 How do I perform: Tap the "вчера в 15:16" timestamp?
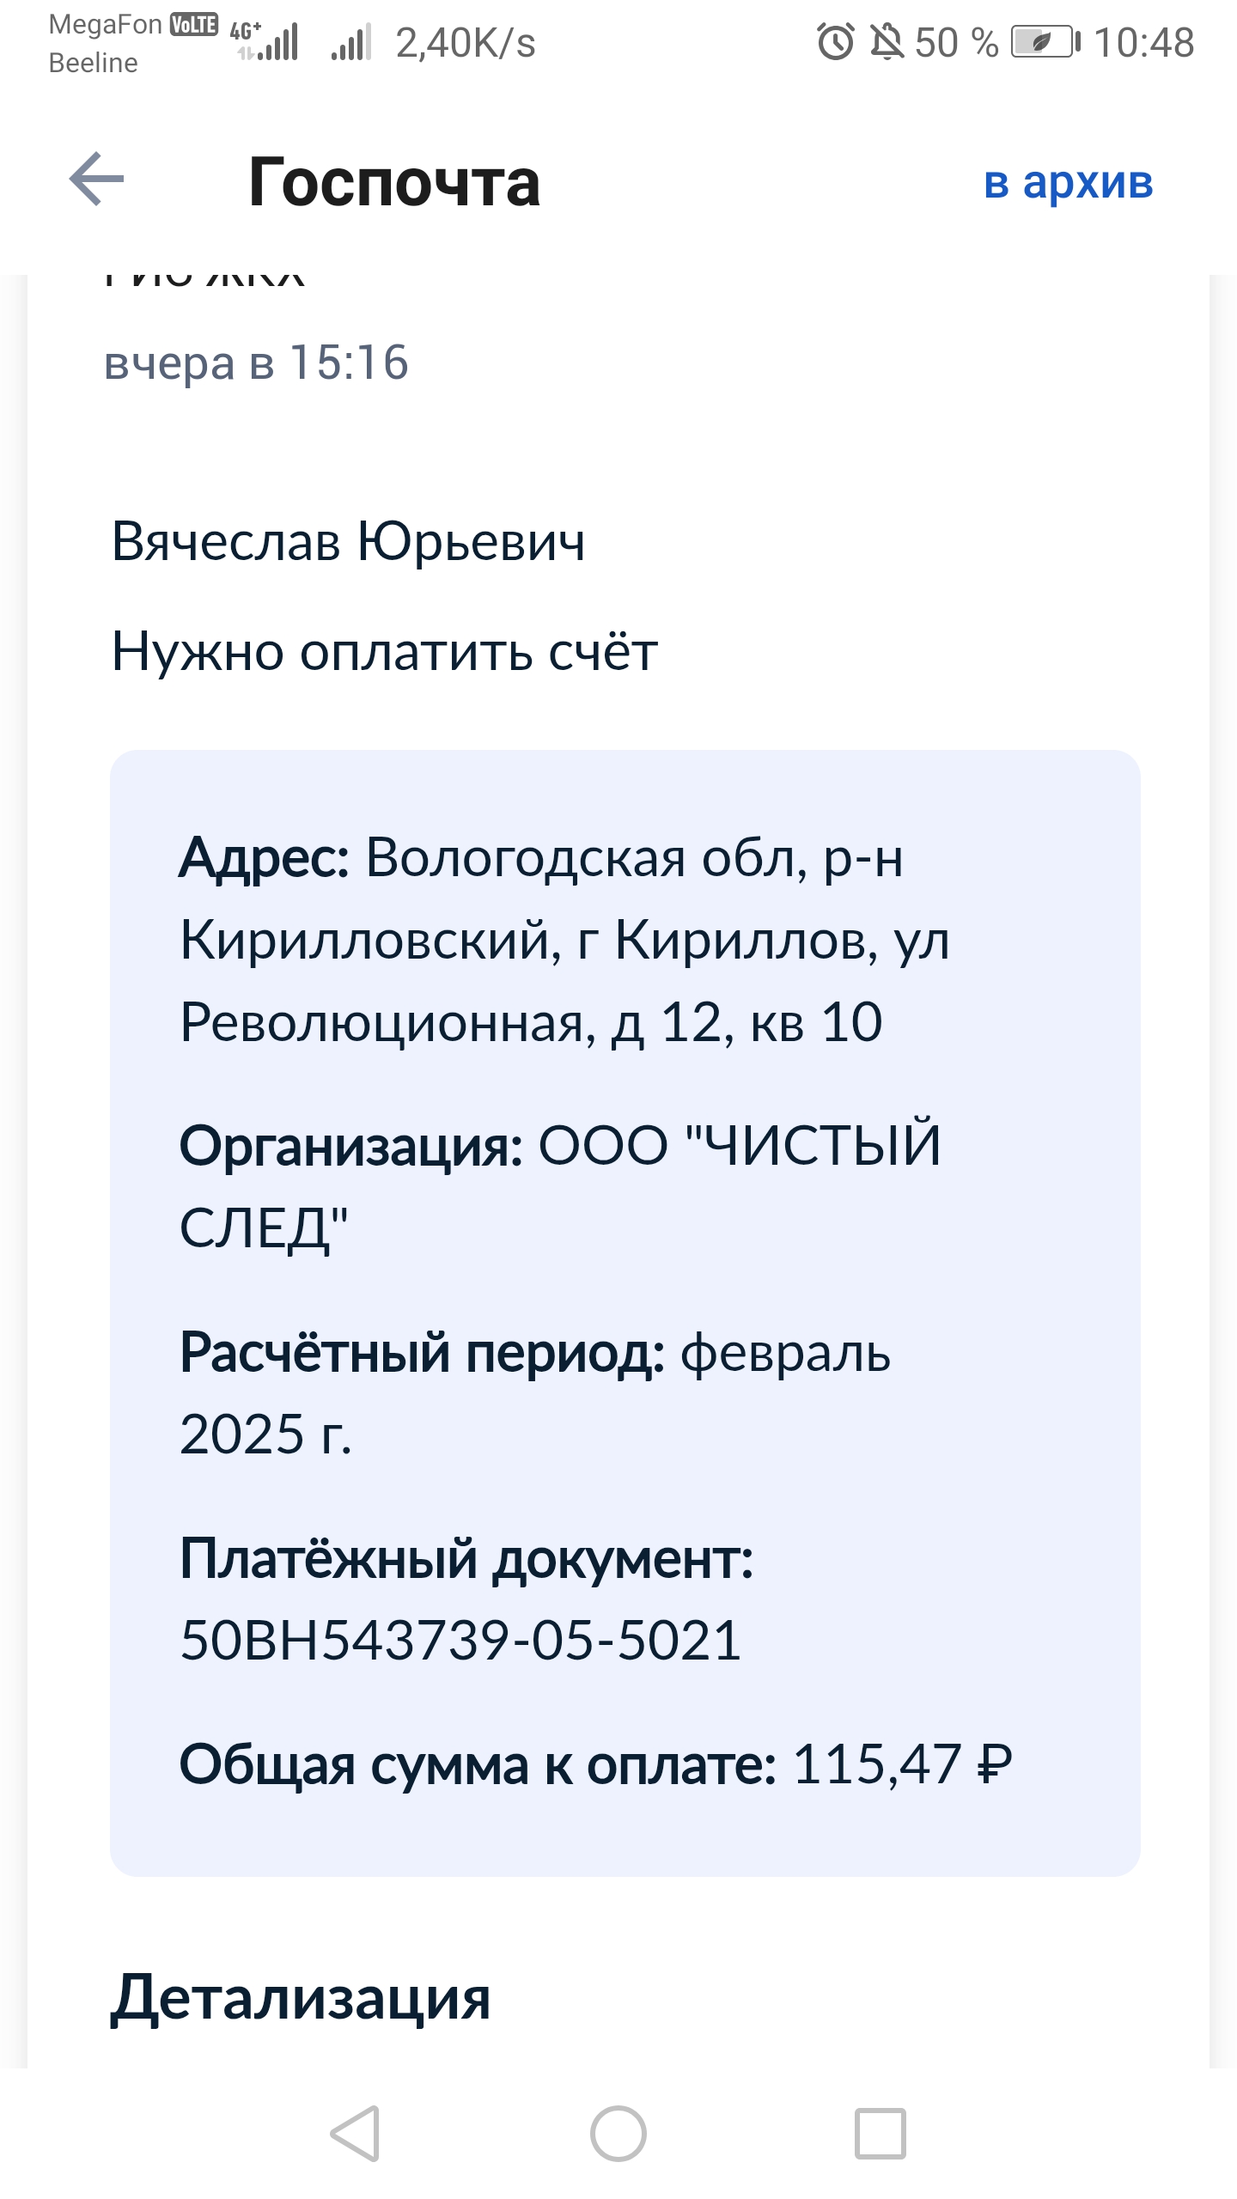[x=256, y=362]
